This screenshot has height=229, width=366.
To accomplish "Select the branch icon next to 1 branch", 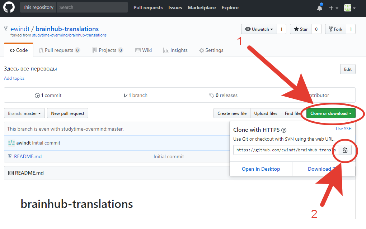I will pos(125,96).
